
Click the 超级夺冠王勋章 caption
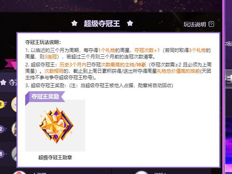tap(55, 157)
